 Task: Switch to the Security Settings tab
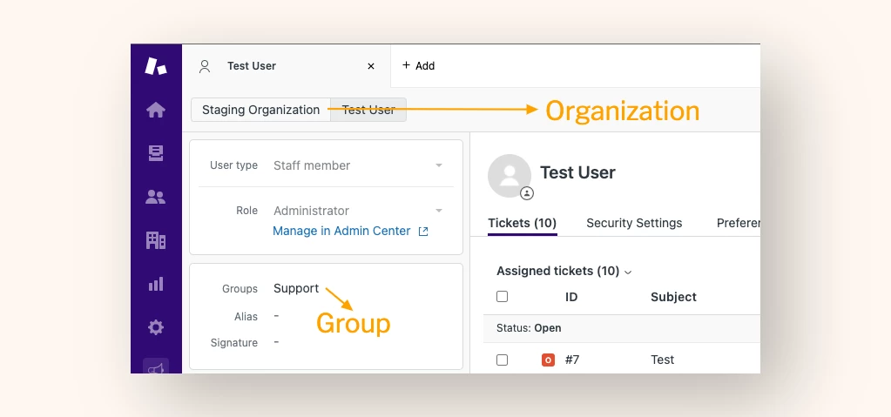pos(634,223)
